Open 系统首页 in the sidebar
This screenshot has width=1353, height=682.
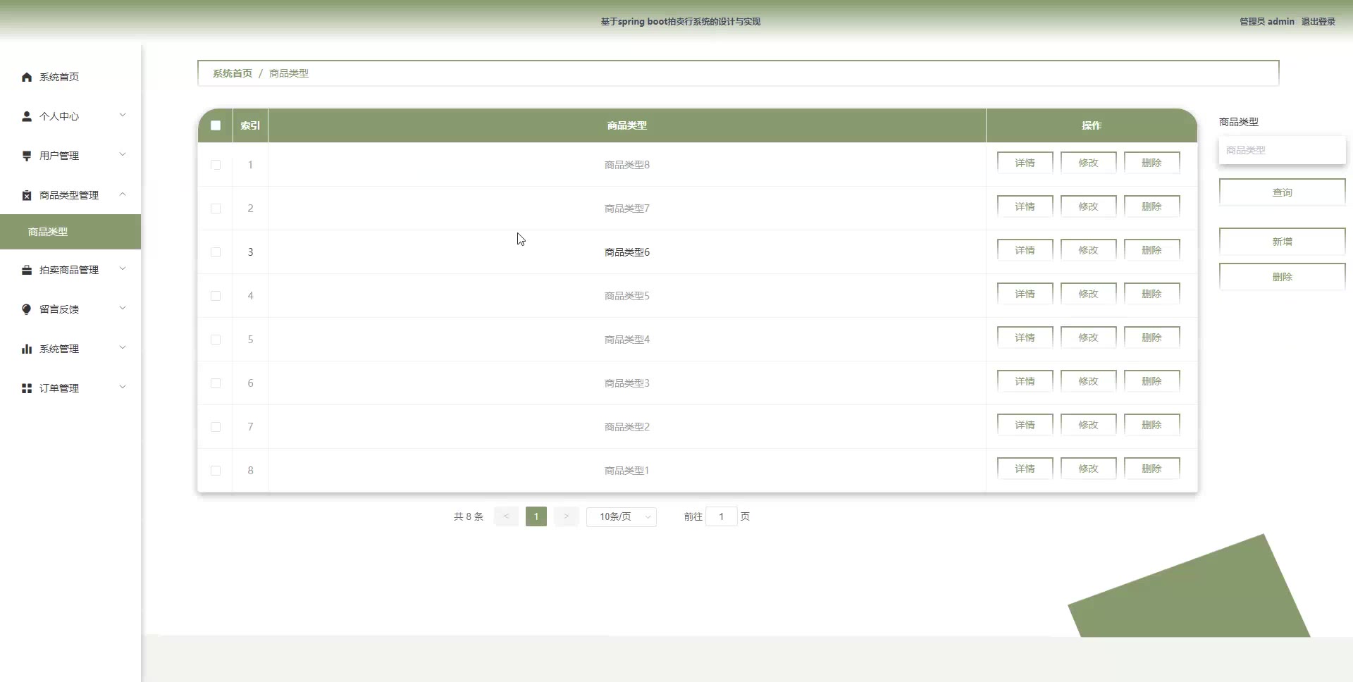point(59,77)
